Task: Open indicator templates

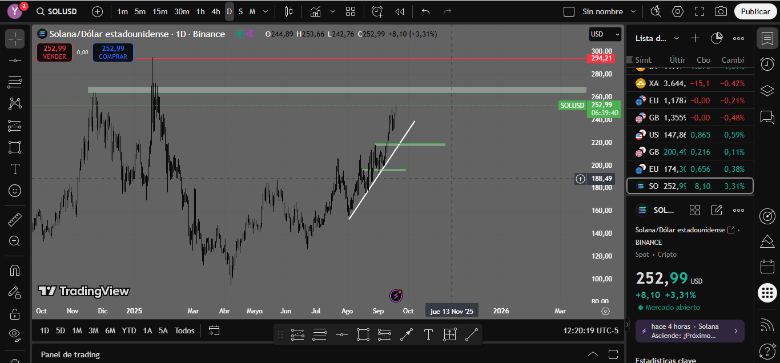Action: point(351,11)
